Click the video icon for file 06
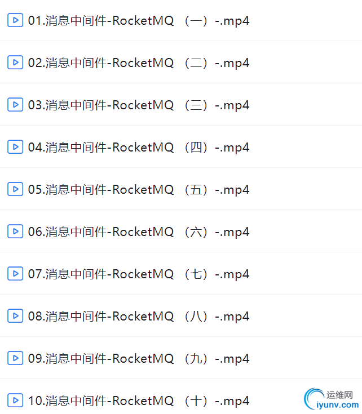The width and height of the screenshot is (362, 414). click(x=15, y=232)
